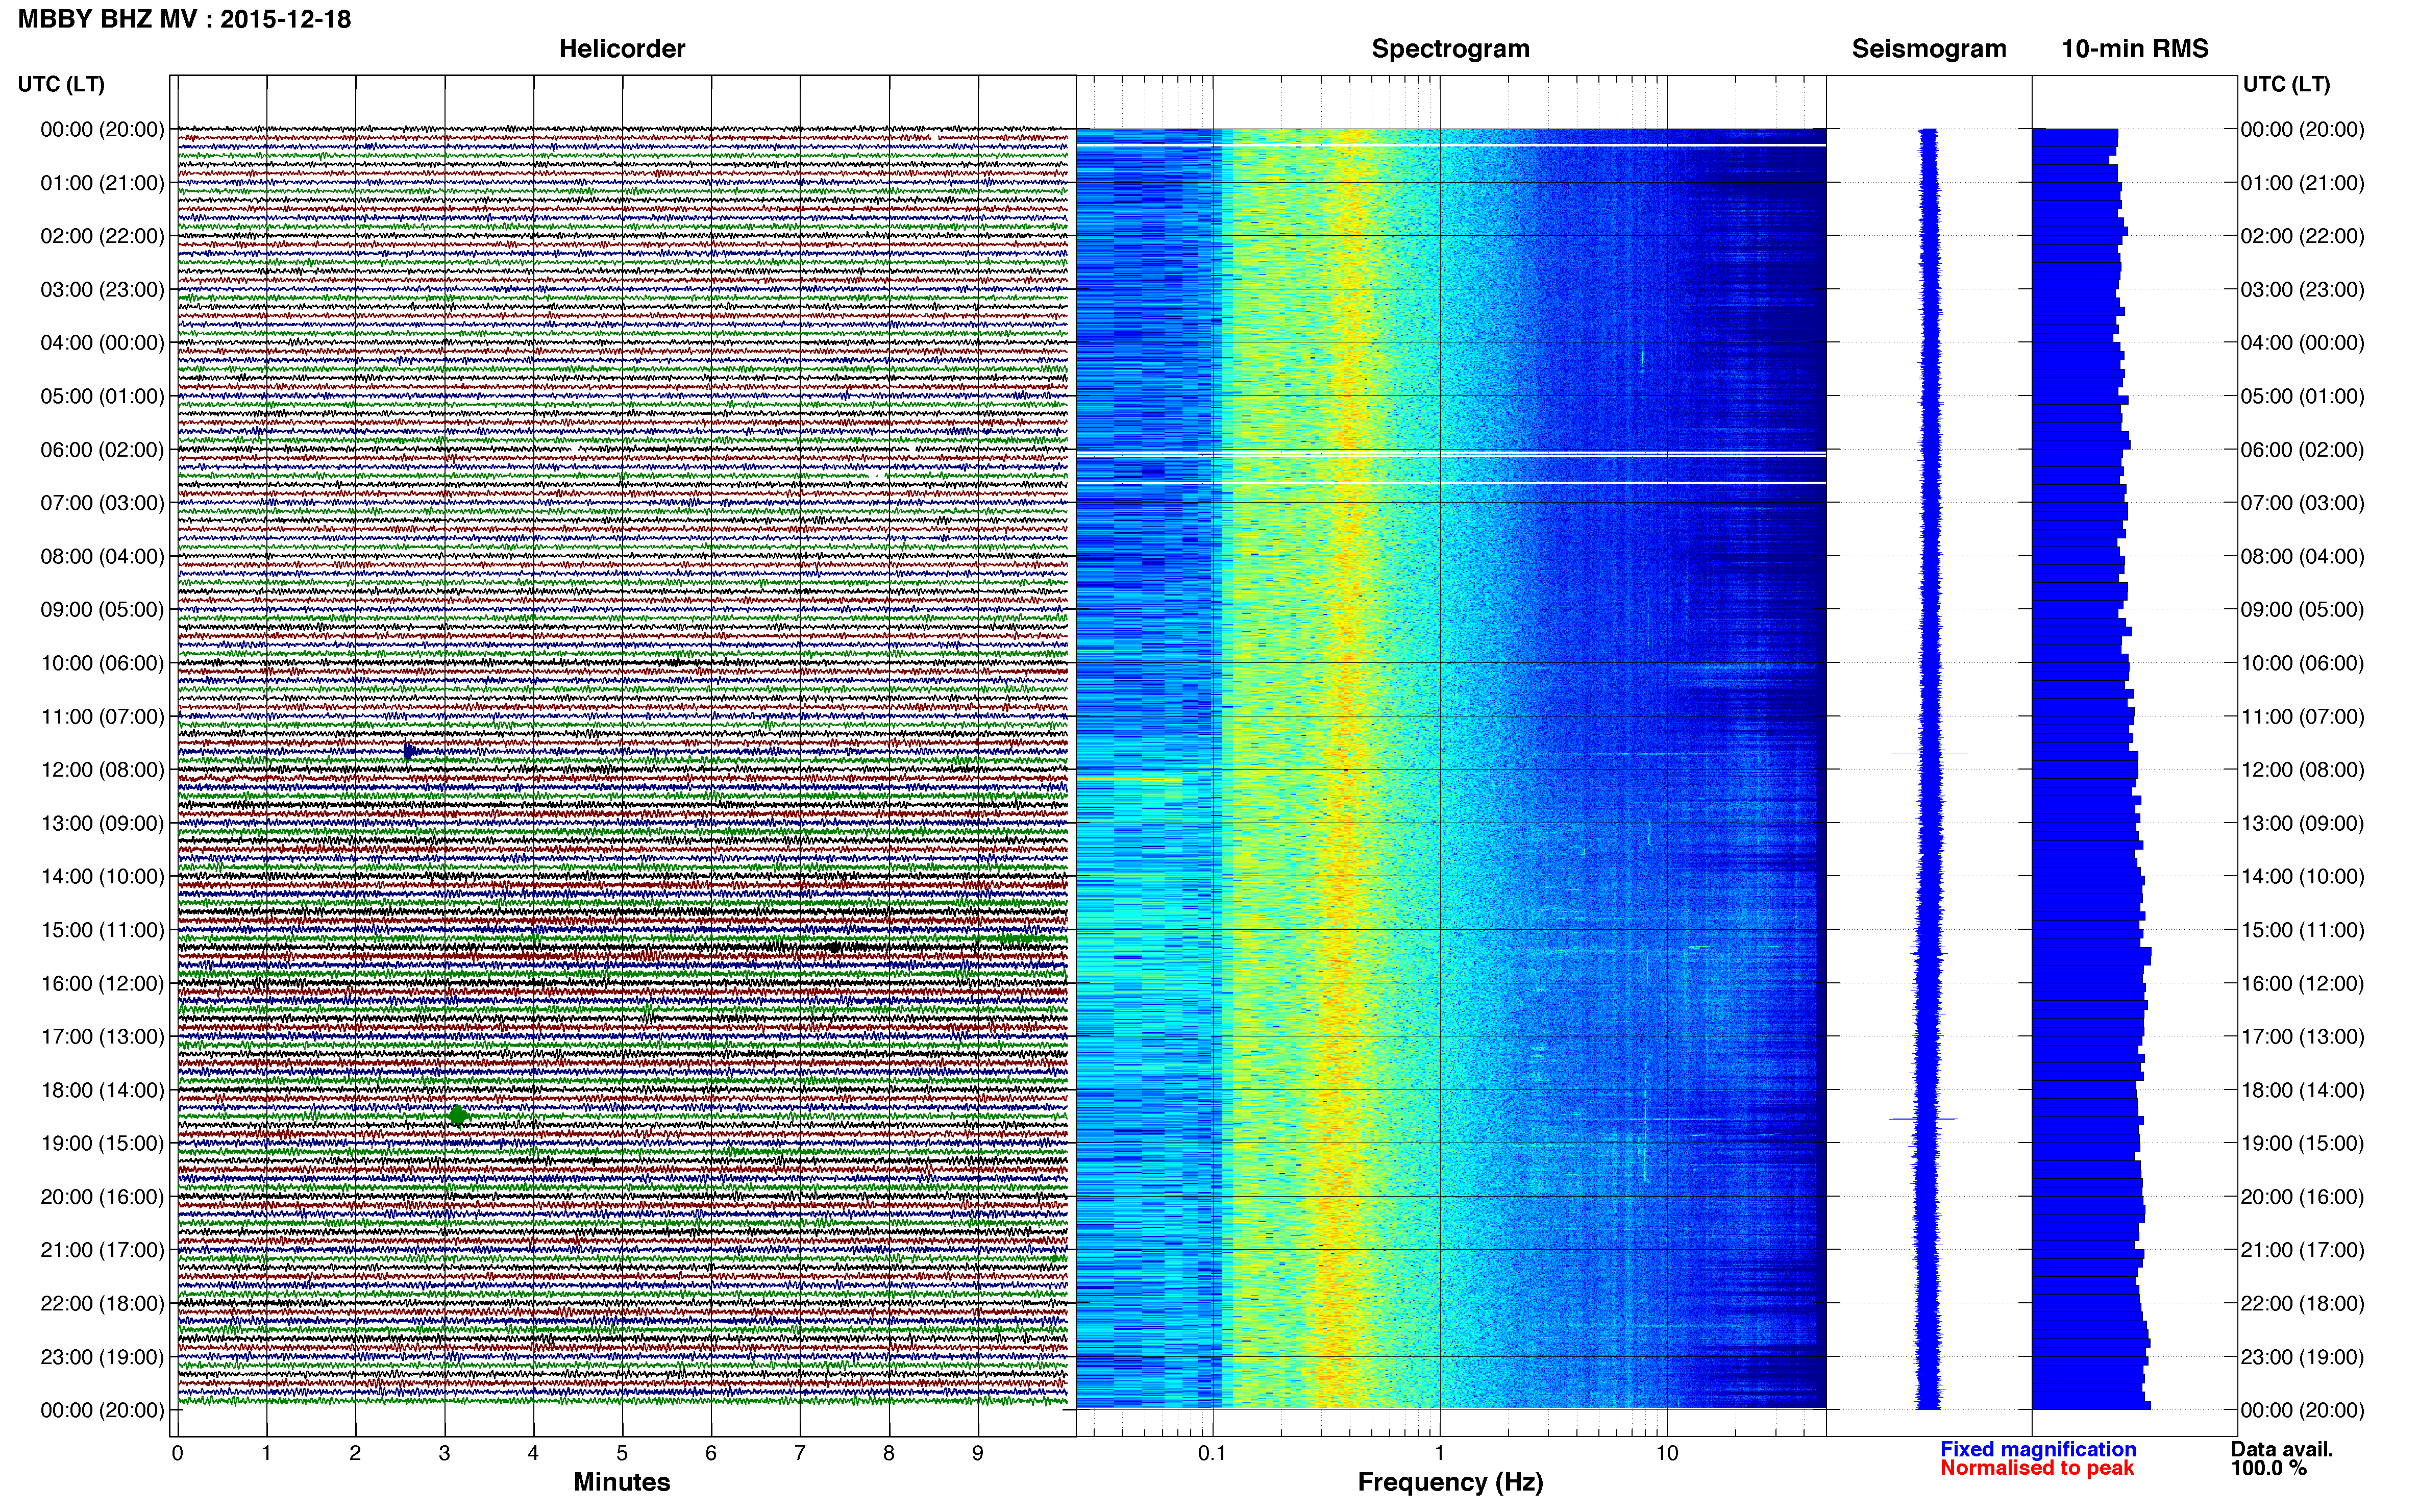The width and height of the screenshot is (2419, 1512).
Task: Click the '0' tick on the Minutes axis
Action: coord(177,1454)
